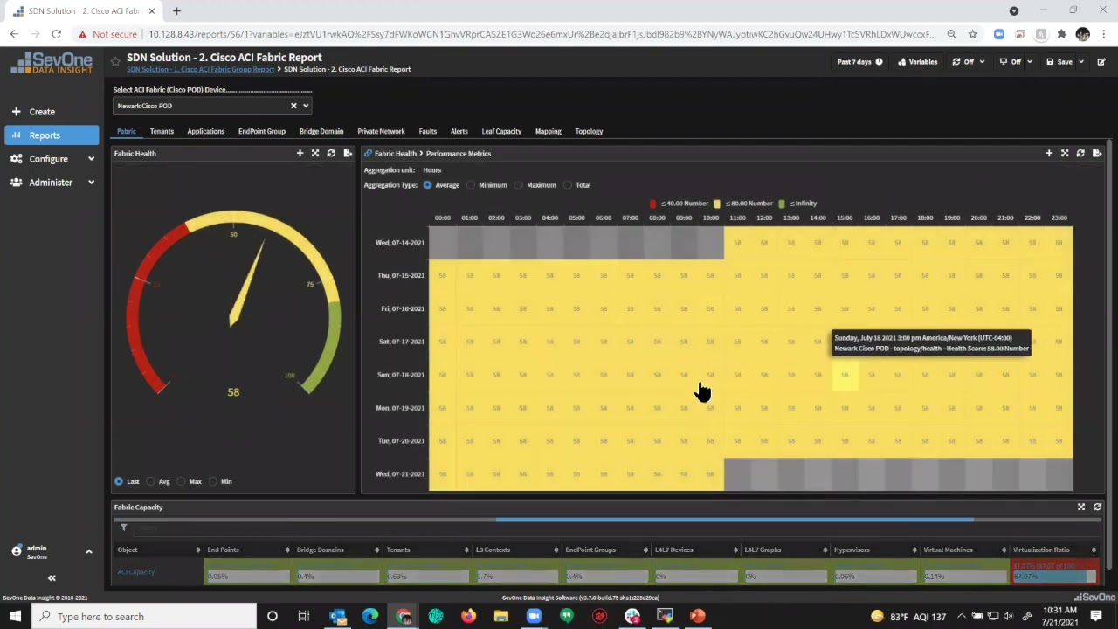Export the Fabric Health gauge panel

click(348, 153)
